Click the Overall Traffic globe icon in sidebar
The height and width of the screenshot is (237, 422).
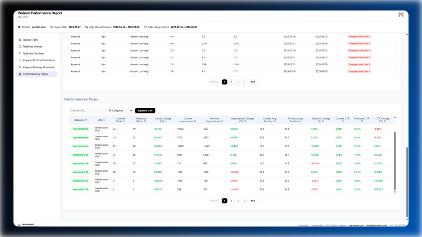coord(20,40)
